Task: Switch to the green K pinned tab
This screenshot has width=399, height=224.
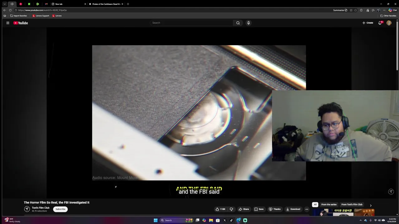Action: click(29, 4)
